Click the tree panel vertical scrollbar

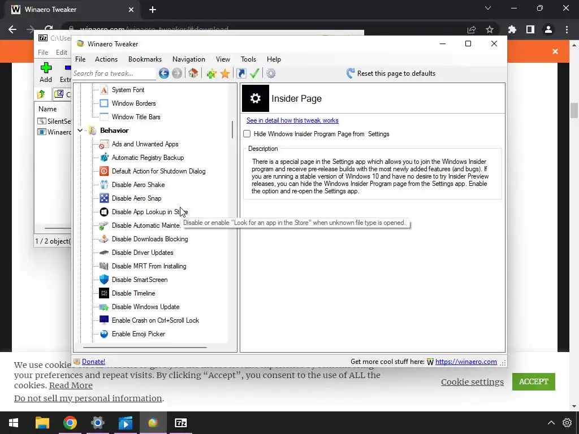tap(232, 129)
